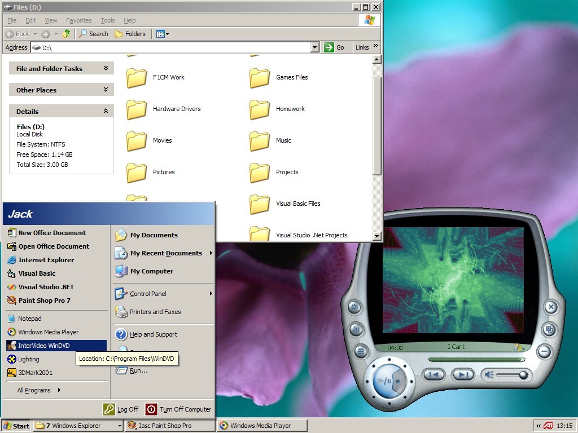Launch Visual Studio .NET from Start menu
The height and width of the screenshot is (433, 578).
pos(56,287)
